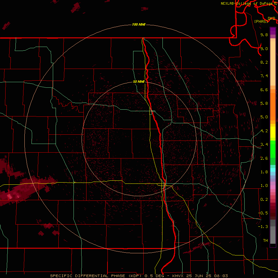Click the bright green segment of the color bar

click(x=273, y=149)
